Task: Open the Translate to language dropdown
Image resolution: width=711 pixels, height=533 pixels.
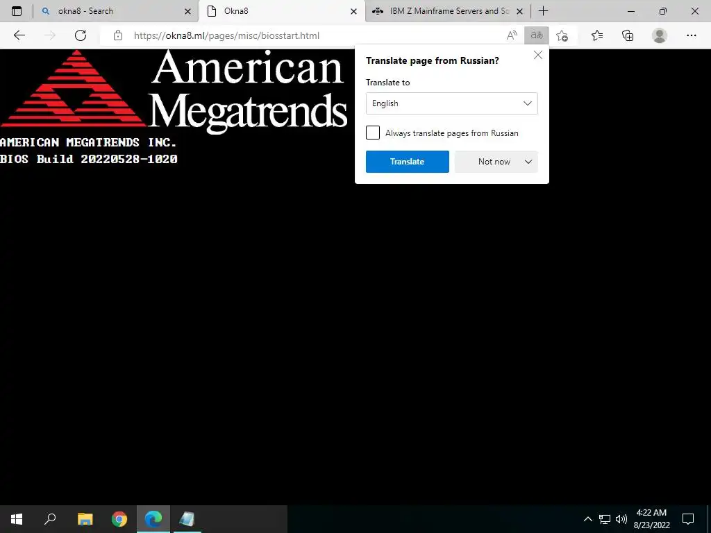Action: click(451, 103)
